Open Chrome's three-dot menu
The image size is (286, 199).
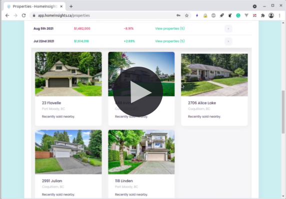(279, 16)
